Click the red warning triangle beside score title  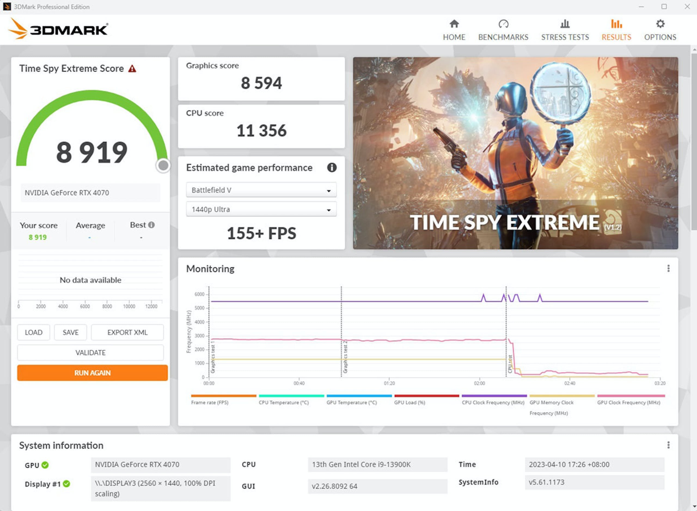click(132, 68)
